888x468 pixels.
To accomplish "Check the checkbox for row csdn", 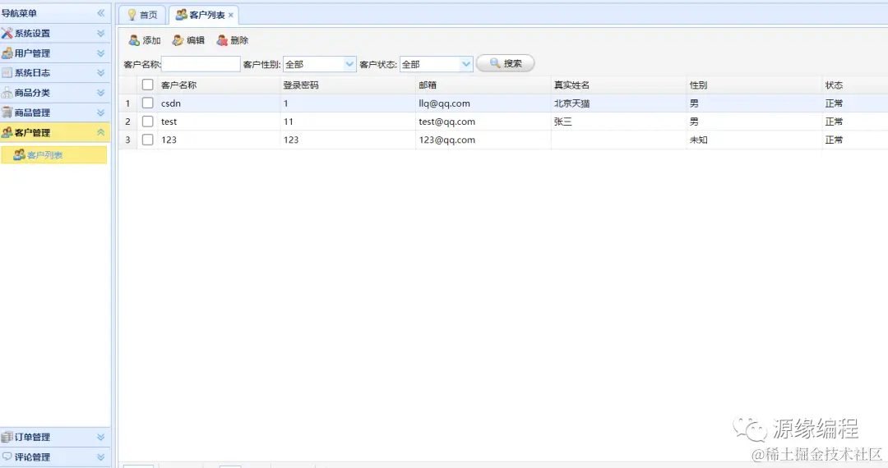I will (x=148, y=103).
